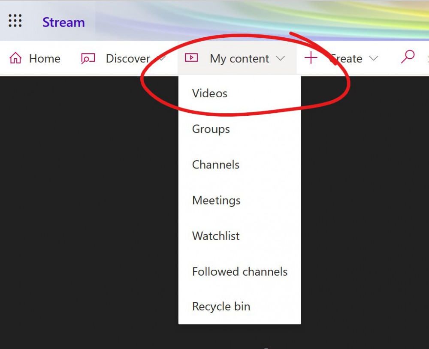The width and height of the screenshot is (429, 349).
Task: Click the Create menu bar item
Action: [x=346, y=58]
